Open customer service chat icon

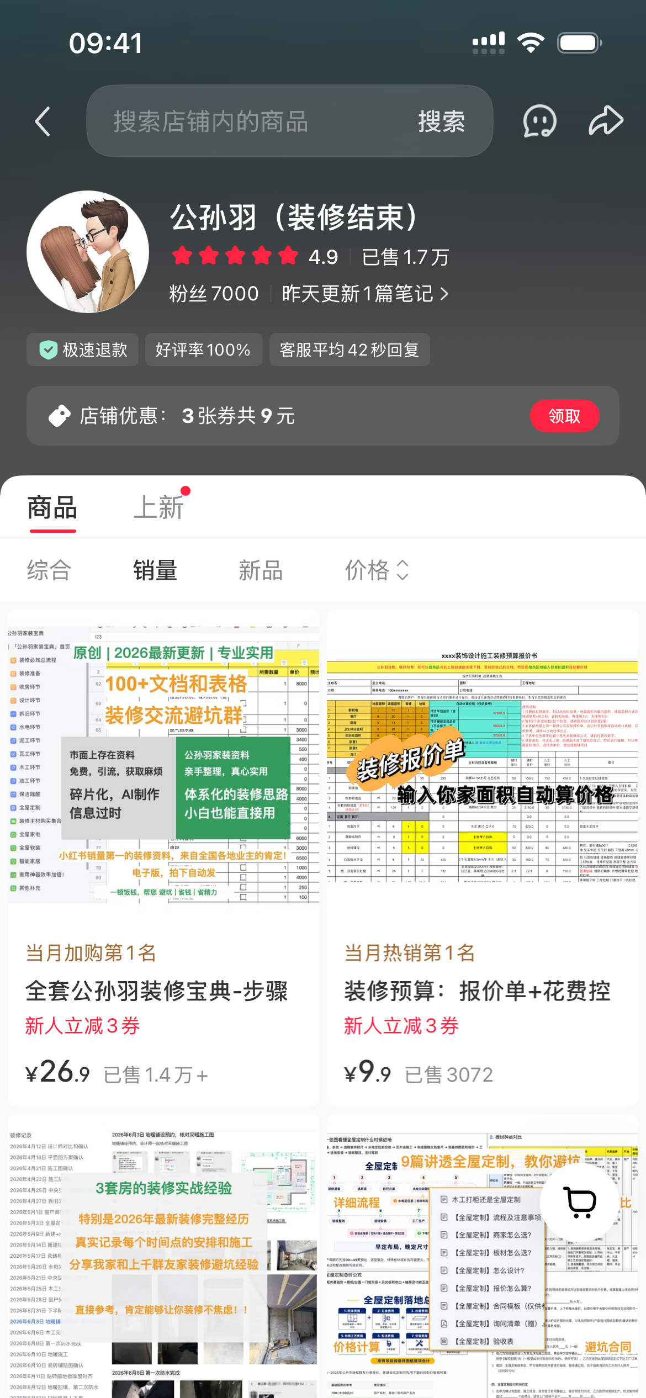[539, 121]
